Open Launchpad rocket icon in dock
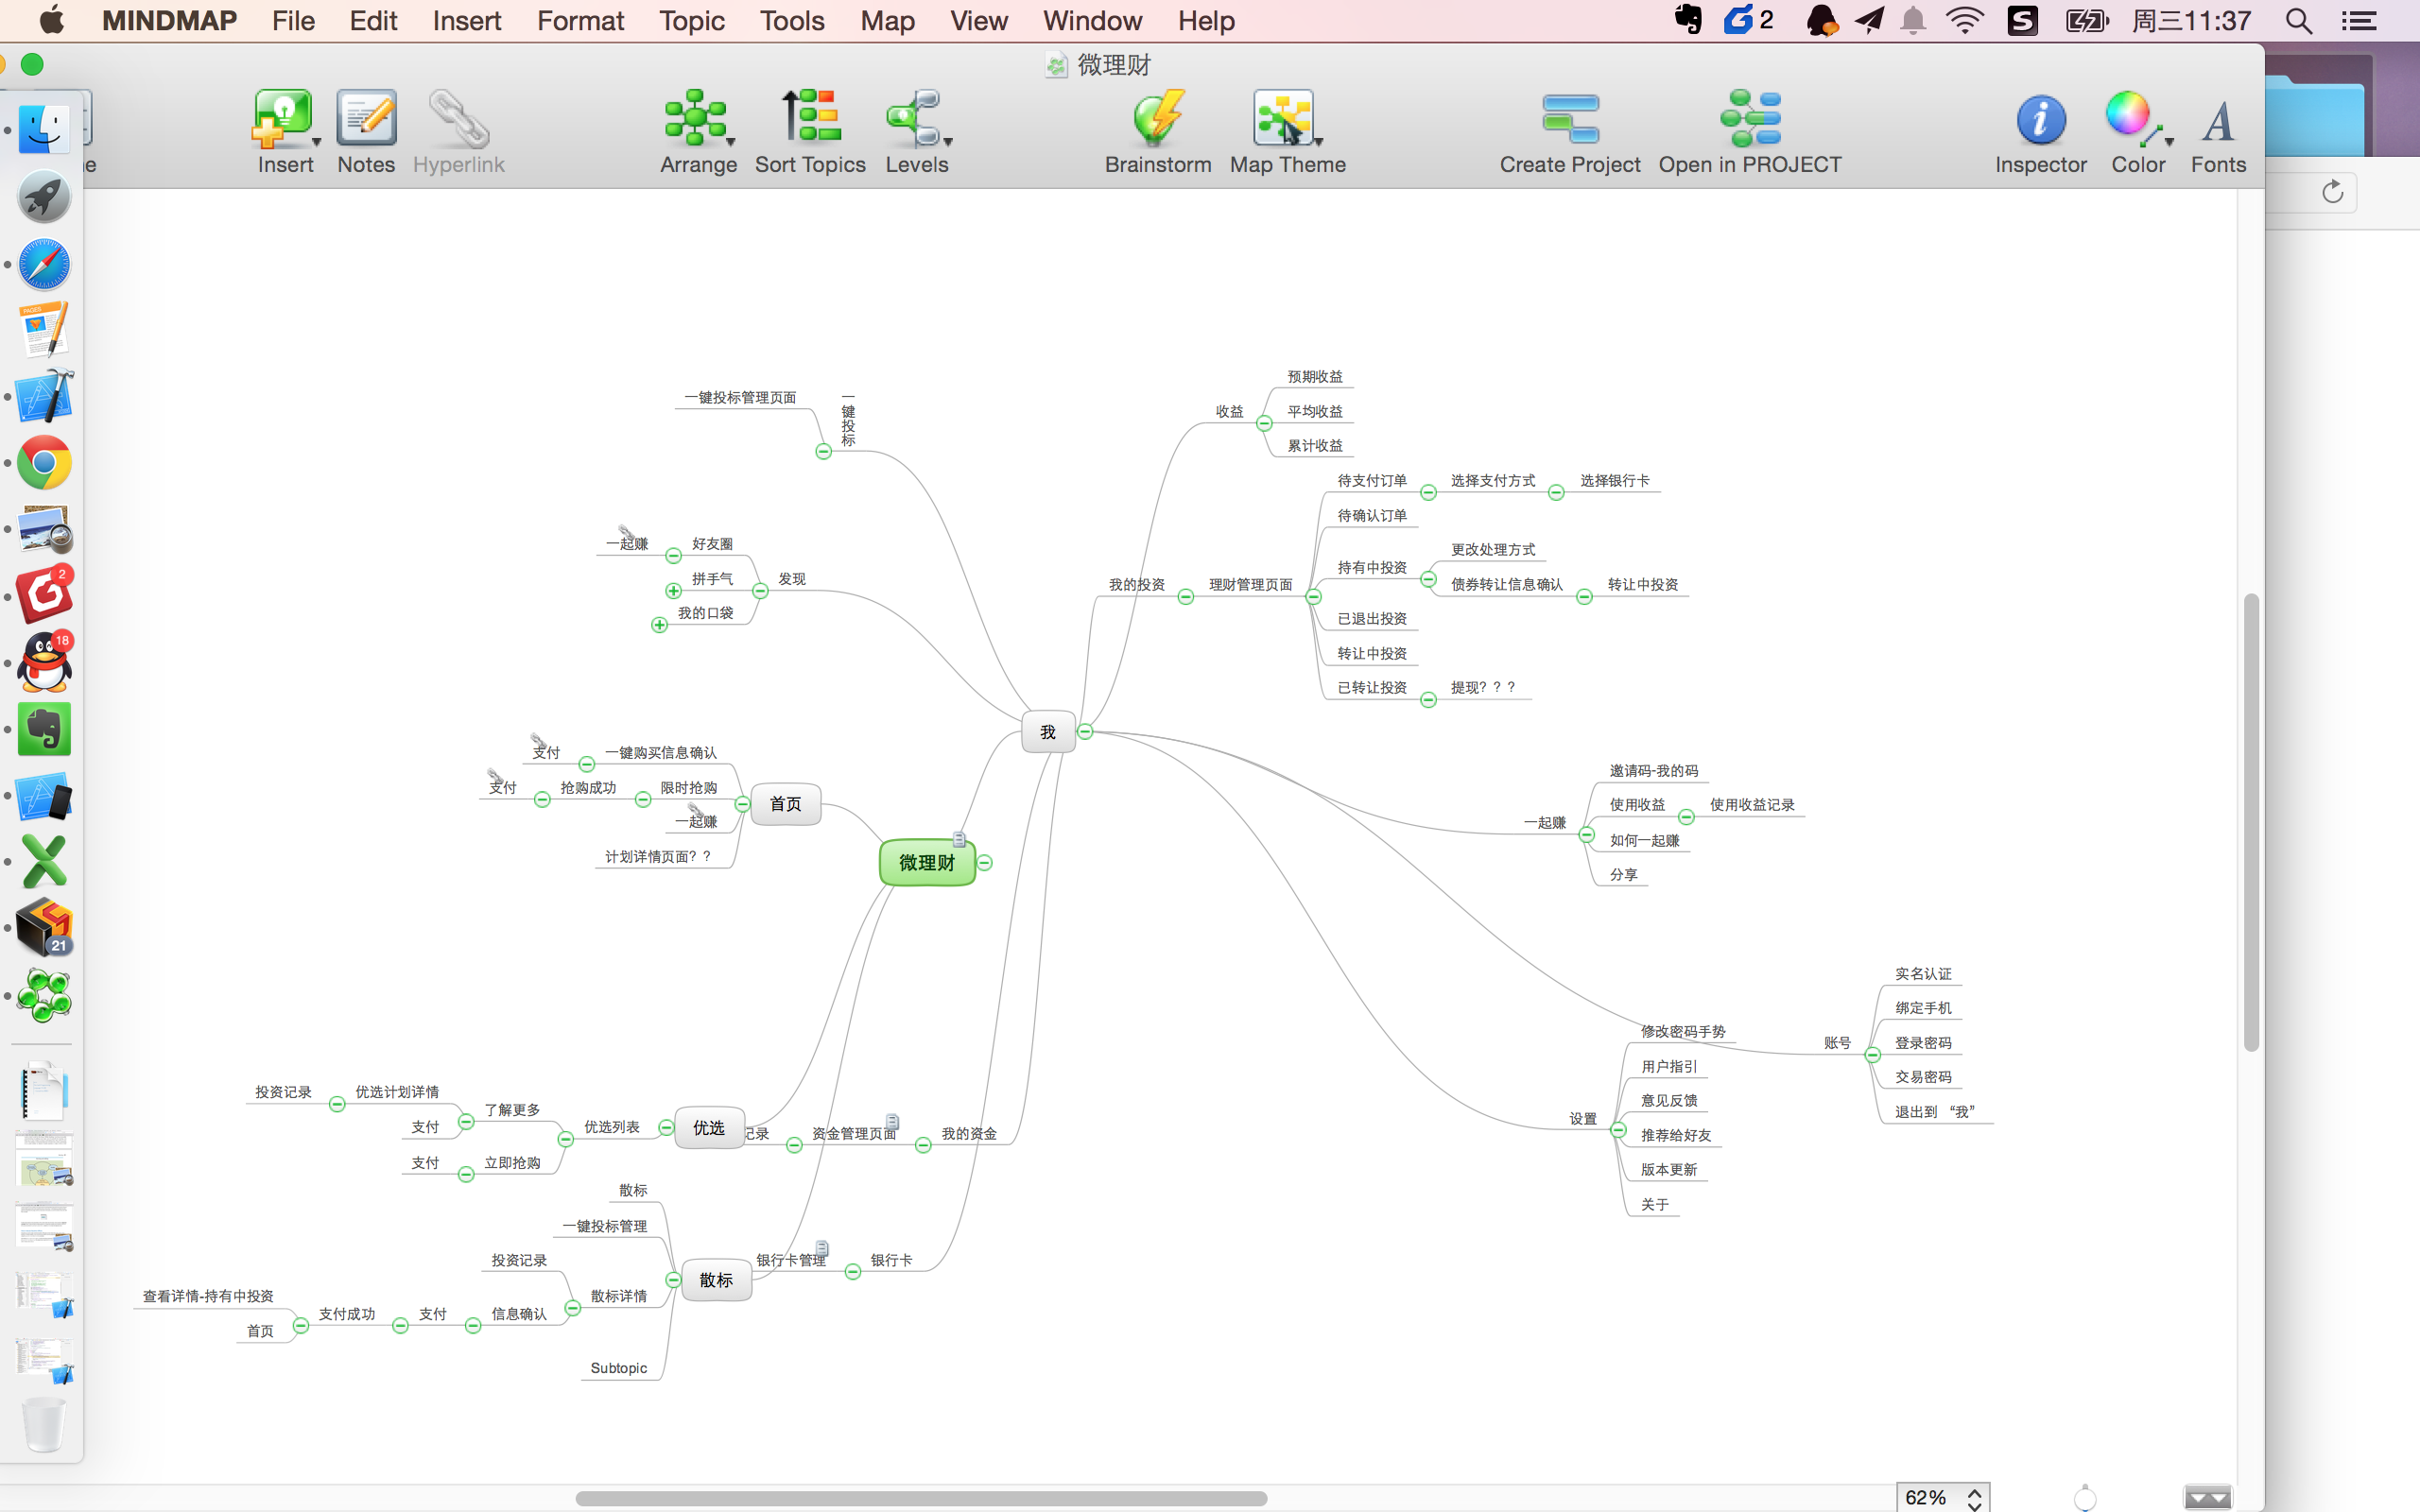Viewport: 2420px width, 1512px height. (44, 197)
